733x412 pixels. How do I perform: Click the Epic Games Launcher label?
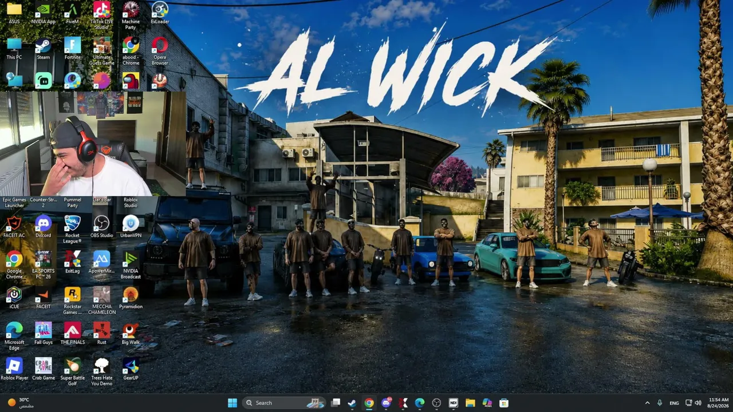click(x=14, y=203)
